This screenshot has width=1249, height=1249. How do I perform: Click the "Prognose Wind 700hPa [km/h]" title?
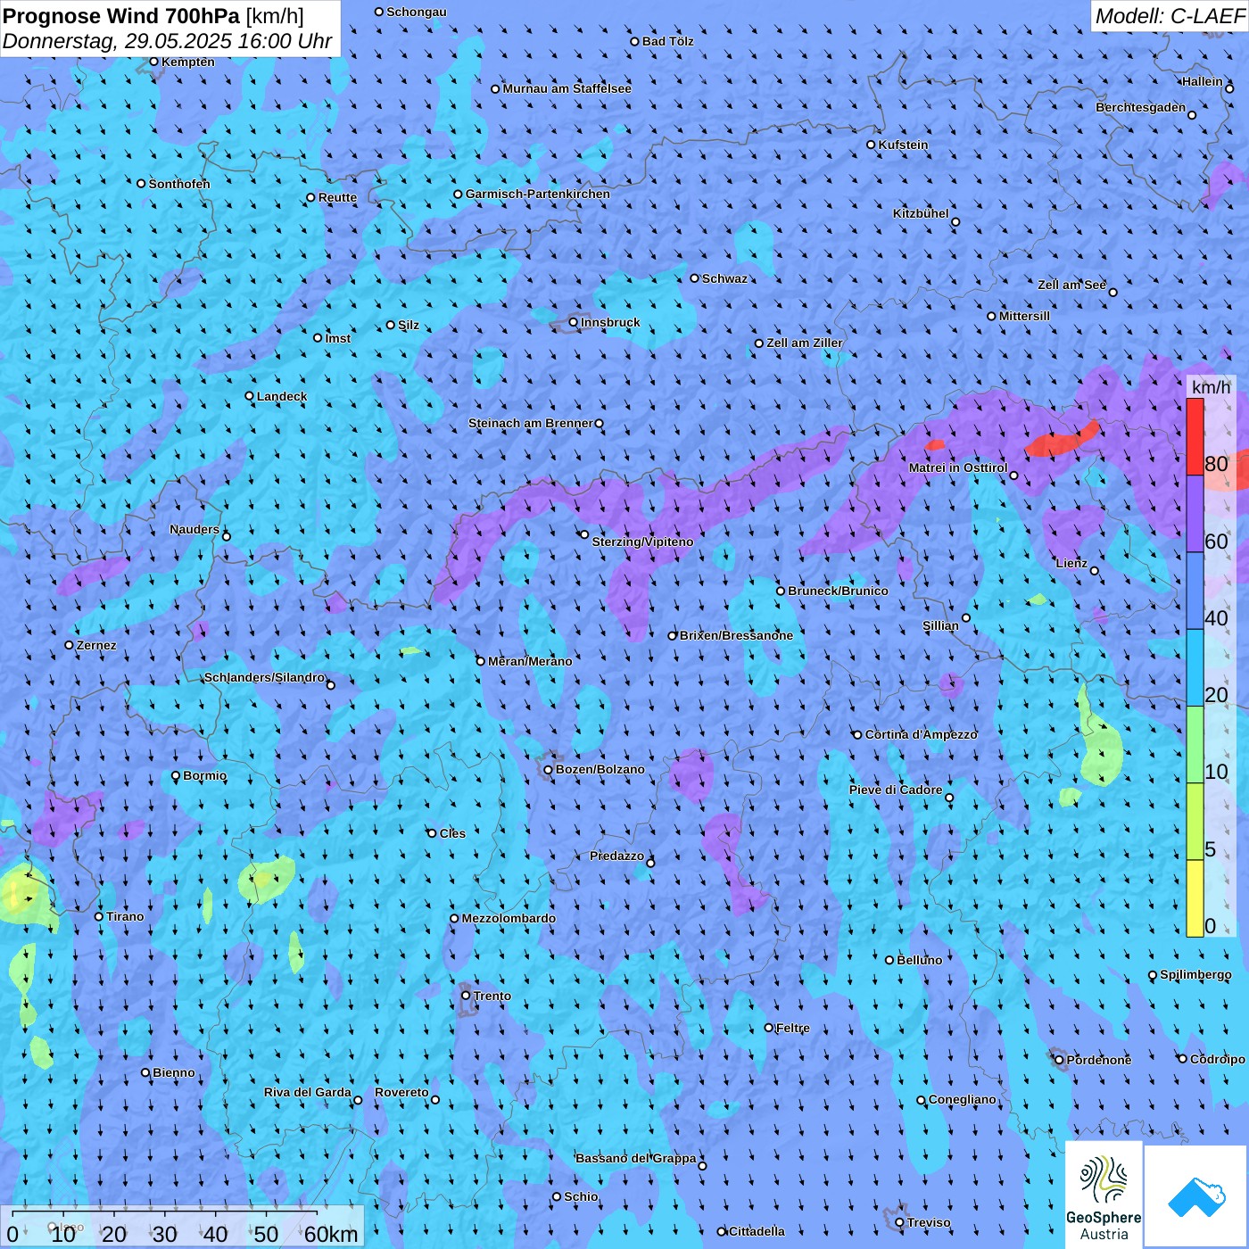pyautogui.click(x=153, y=15)
